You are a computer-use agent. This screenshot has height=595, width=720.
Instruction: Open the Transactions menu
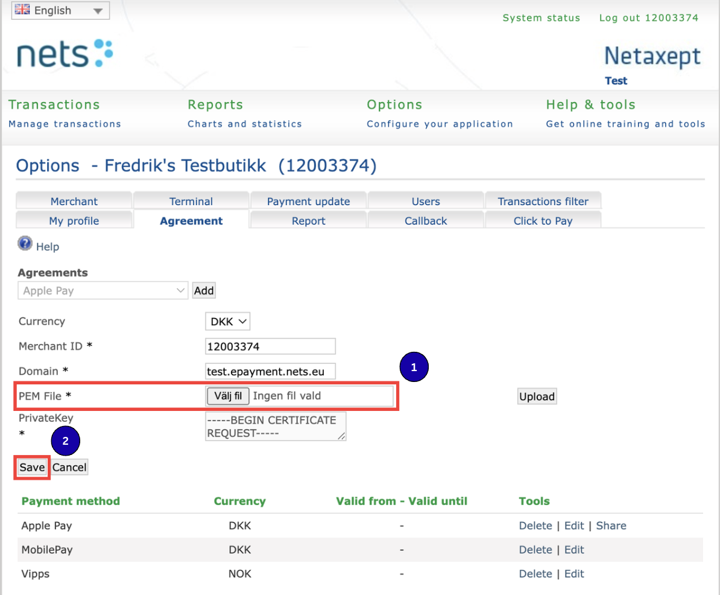click(x=54, y=105)
